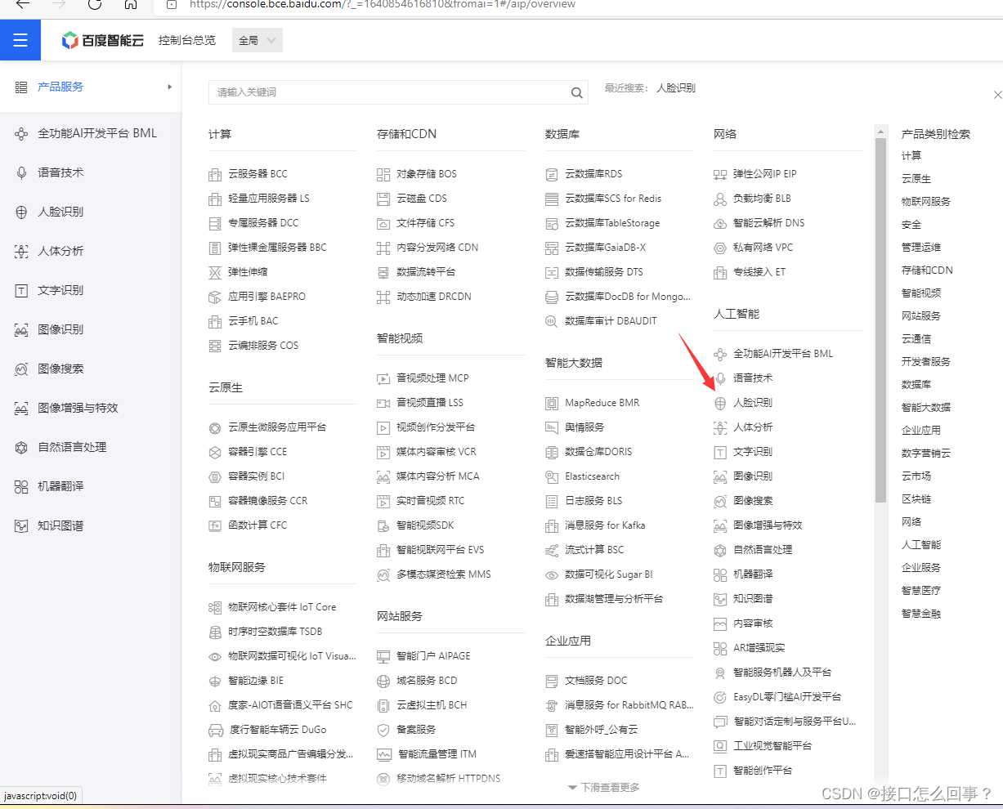The width and height of the screenshot is (1003, 809).
Task: Click the 百度智能云 logo
Action: (x=103, y=40)
